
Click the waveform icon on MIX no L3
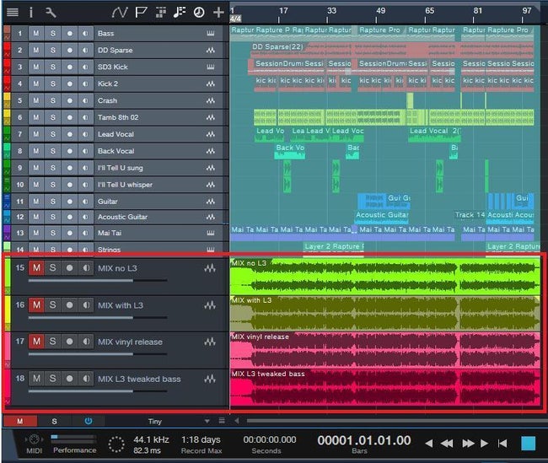[x=210, y=268]
